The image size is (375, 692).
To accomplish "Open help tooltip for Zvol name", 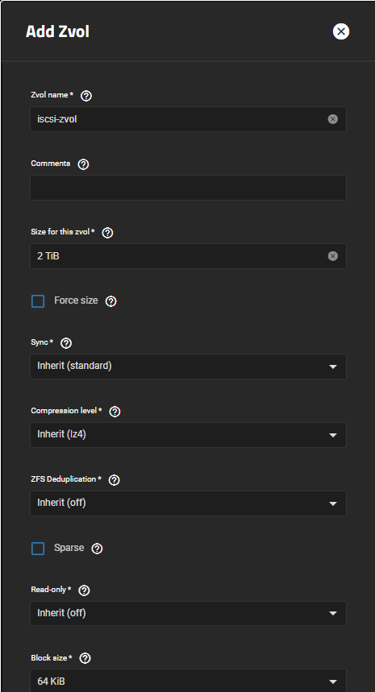I will click(86, 96).
